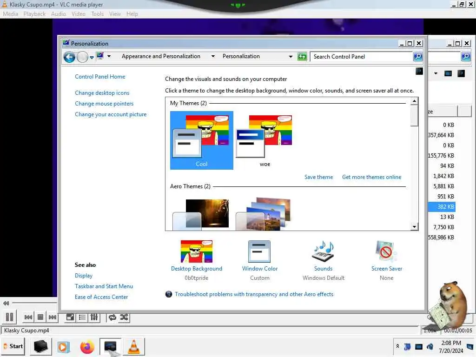Open Desktop Background settings icon

coord(197,251)
